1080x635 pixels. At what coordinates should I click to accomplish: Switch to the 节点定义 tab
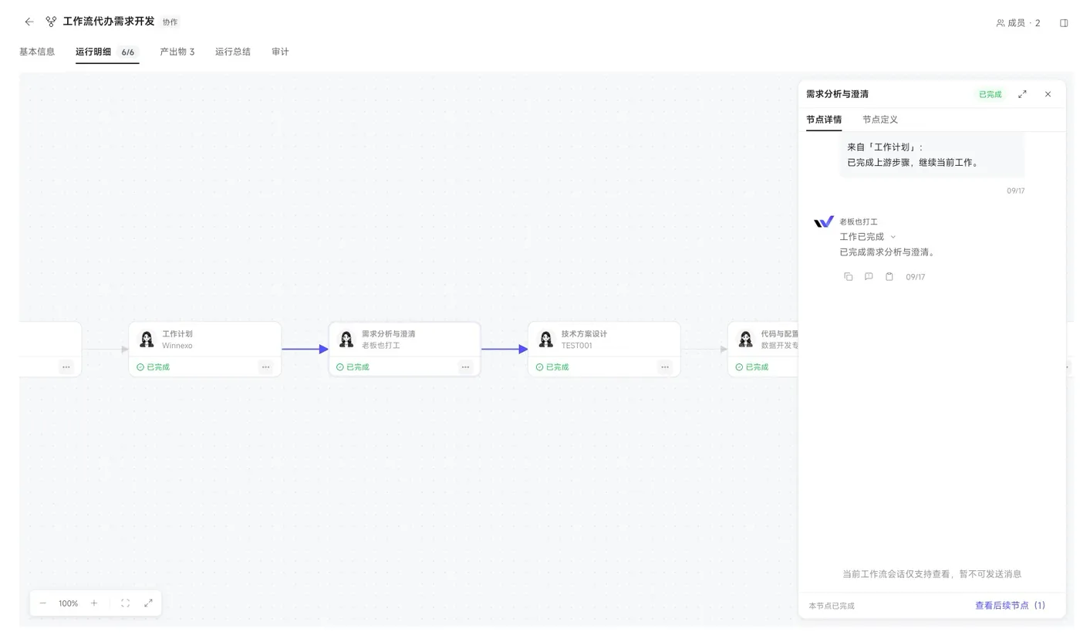coord(880,120)
